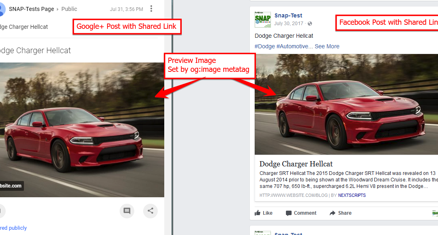
Task: Click Facebook post text Dodge Charger Hellcat
Action: pyautogui.click(x=284, y=36)
